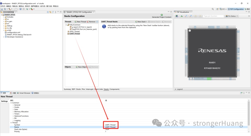The image size is (251, 136).
Task: Click the green Generate Project Content icon
Action: [162, 15]
